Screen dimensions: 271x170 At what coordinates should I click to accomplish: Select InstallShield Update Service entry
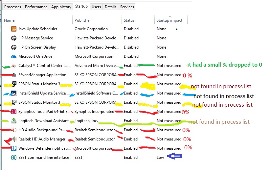[x=44, y=93]
